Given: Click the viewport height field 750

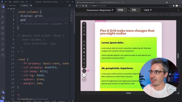Looking at the screenshot, I should tap(135, 10).
